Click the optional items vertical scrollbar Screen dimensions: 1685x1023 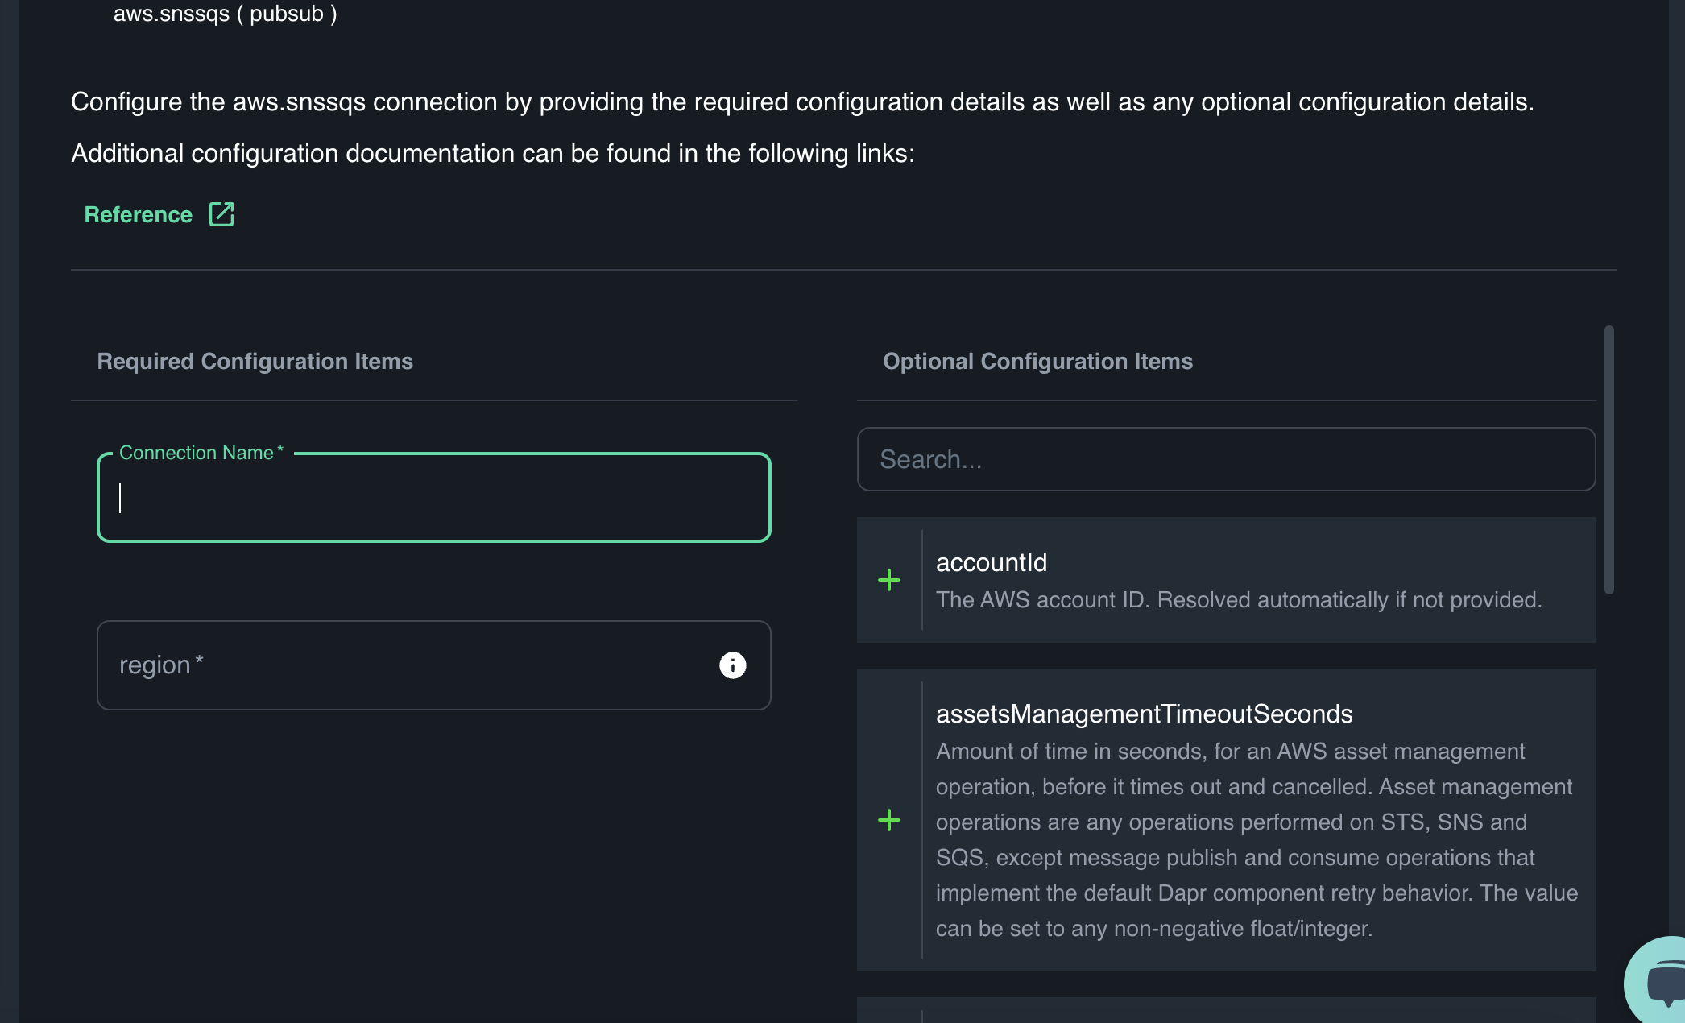1608,459
